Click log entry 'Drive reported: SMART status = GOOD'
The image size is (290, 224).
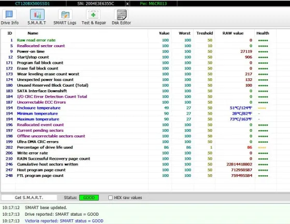(62, 214)
